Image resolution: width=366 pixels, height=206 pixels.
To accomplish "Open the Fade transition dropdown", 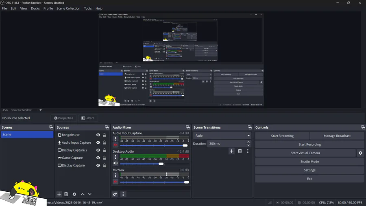I will (222, 136).
